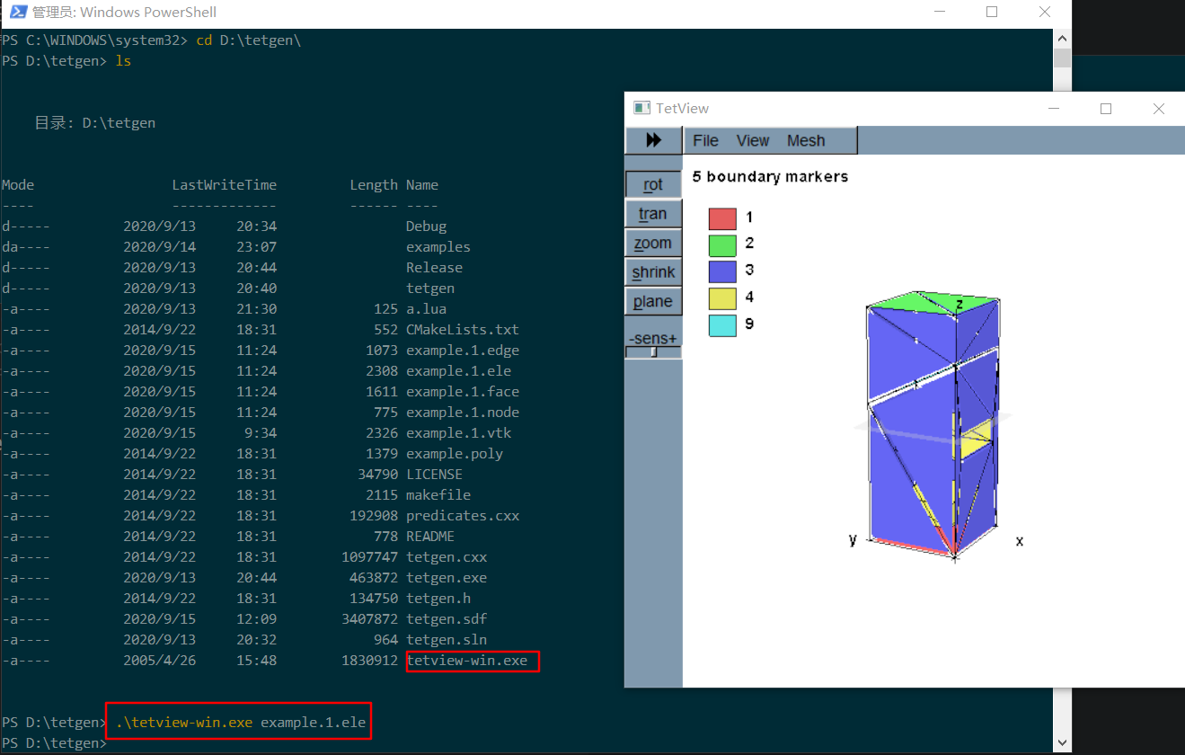Click 'example.1.face' in the file listing
The image size is (1185, 755).
pyautogui.click(x=463, y=391)
